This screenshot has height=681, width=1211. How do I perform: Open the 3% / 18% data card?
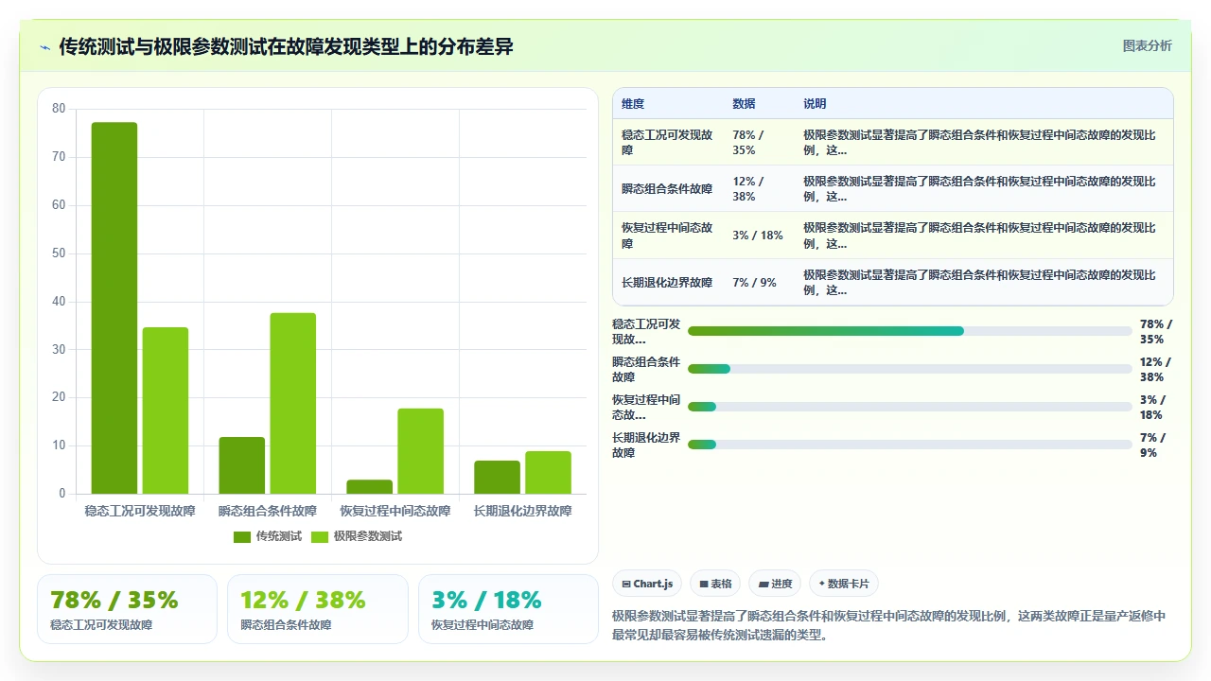[x=508, y=609]
